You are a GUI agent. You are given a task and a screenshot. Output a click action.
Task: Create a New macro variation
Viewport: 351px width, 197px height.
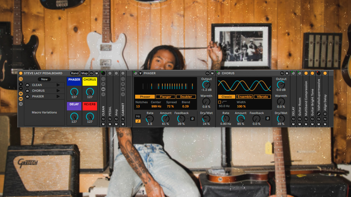(44, 79)
